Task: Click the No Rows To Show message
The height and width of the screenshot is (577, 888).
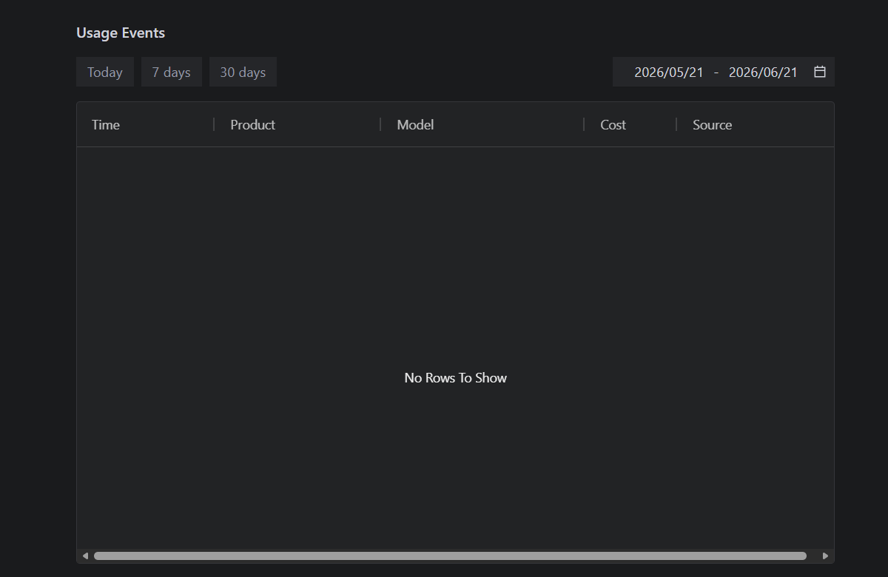Action: click(x=455, y=377)
